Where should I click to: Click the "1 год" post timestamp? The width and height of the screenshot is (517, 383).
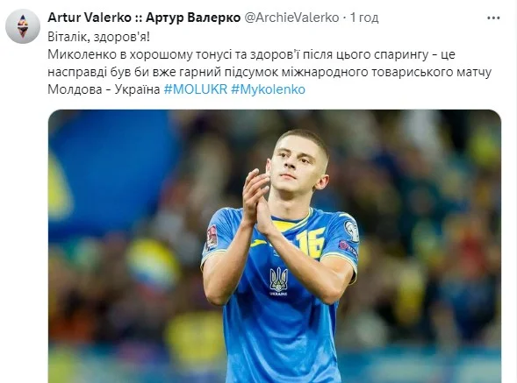click(364, 18)
